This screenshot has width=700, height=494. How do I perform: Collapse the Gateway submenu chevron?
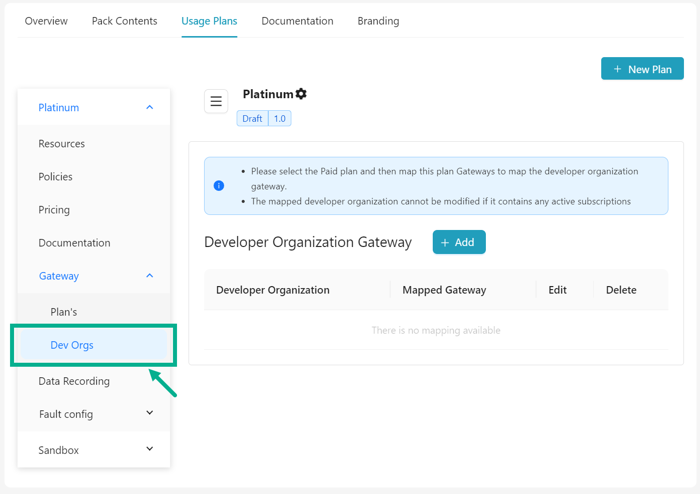point(149,276)
